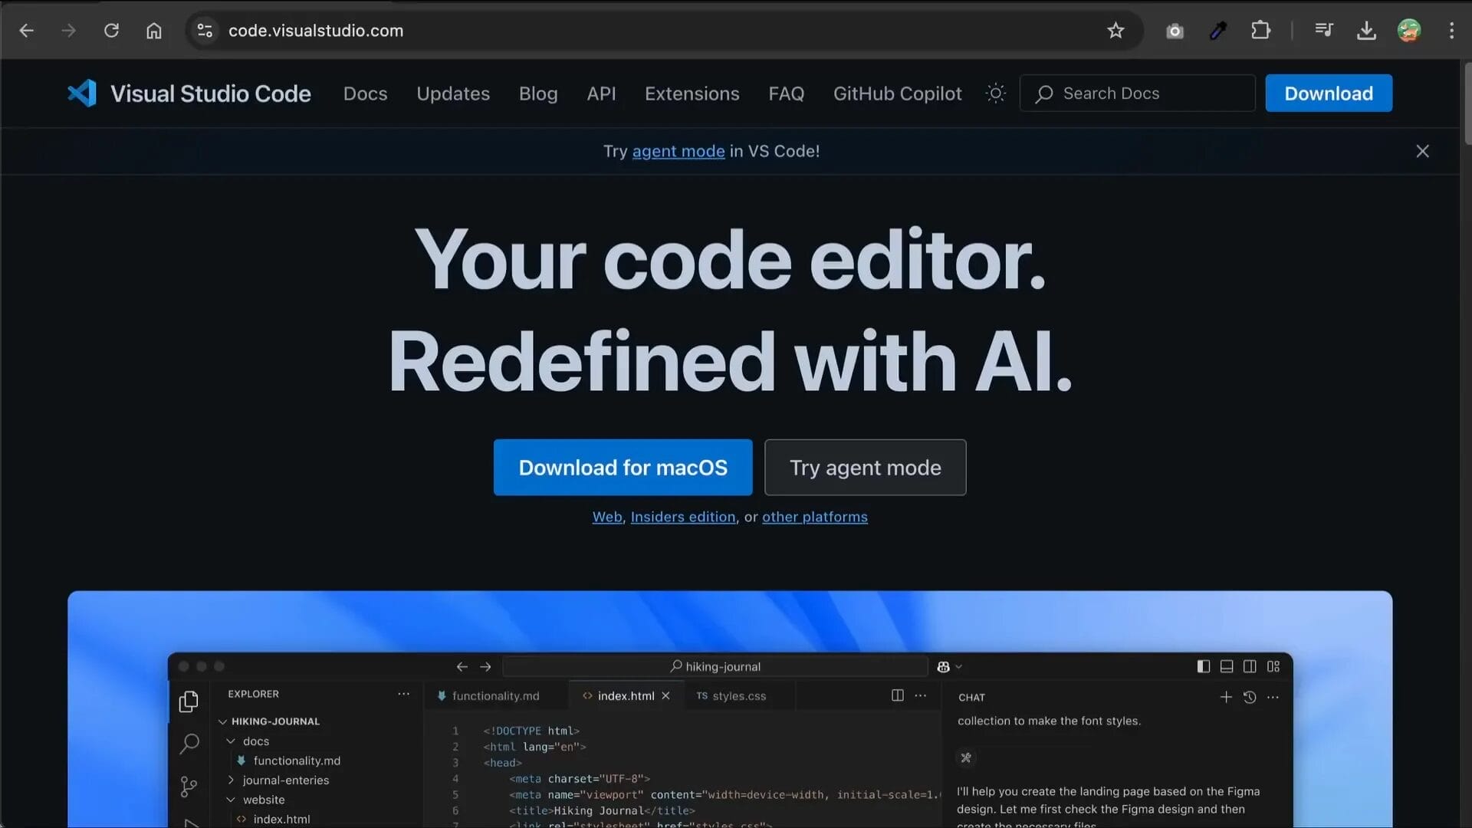Toggle the bottom panel visibility icon
Viewport: 1472px width, 828px height.
click(x=1227, y=666)
